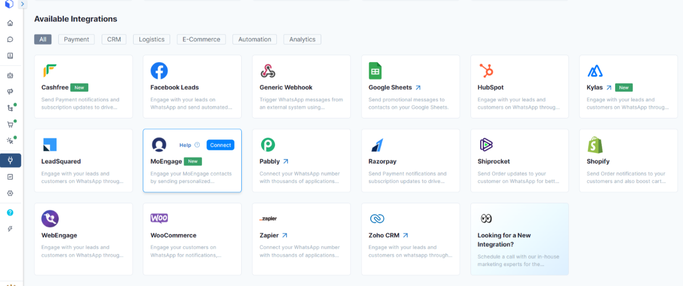Filter integrations by Payment
The height and width of the screenshot is (286, 683).
76,40
